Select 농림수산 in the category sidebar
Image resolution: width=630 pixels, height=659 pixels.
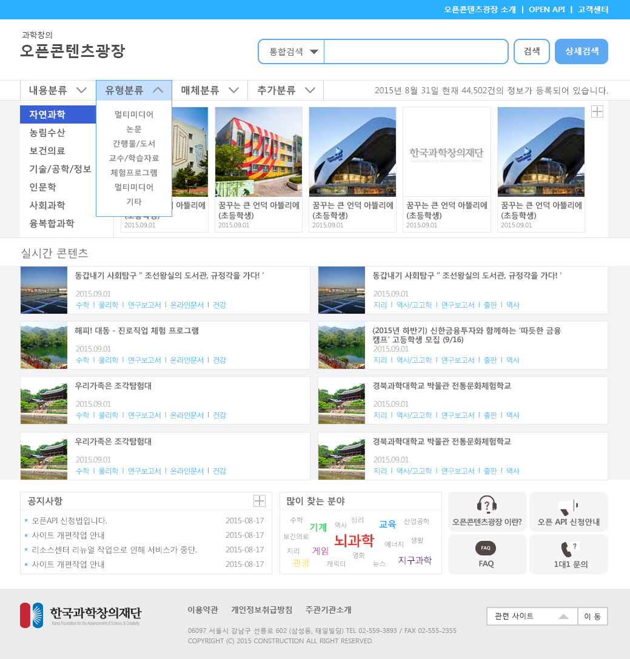coord(47,133)
